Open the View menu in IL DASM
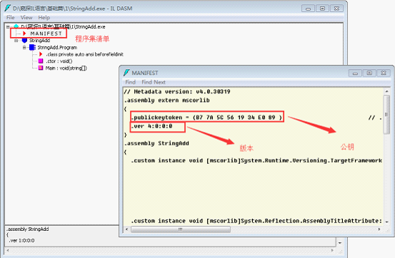Image resolution: width=395 pixels, height=258 pixels. [x=26, y=17]
